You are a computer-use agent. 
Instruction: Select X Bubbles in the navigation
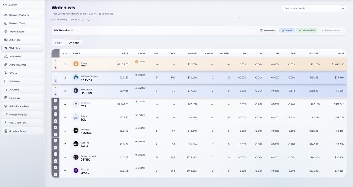coord(13,81)
